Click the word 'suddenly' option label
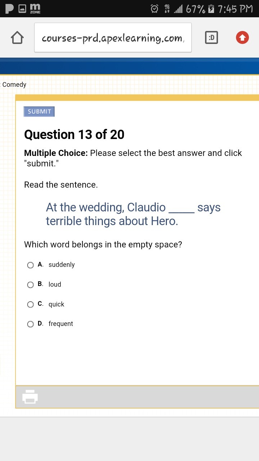The width and height of the screenshot is (259, 461). tap(62, 265)
